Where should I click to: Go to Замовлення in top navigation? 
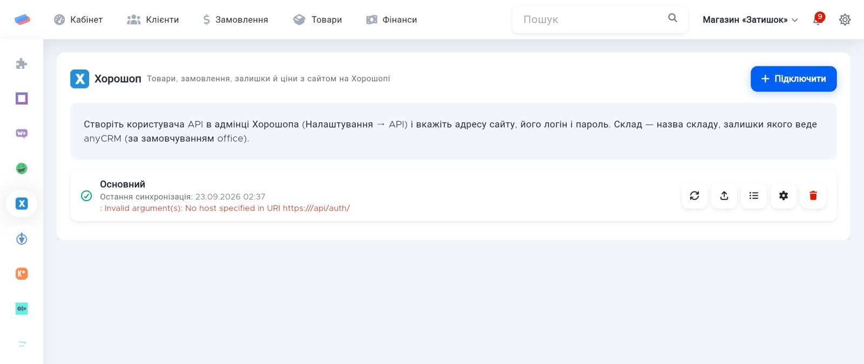[x=235, y=19]
